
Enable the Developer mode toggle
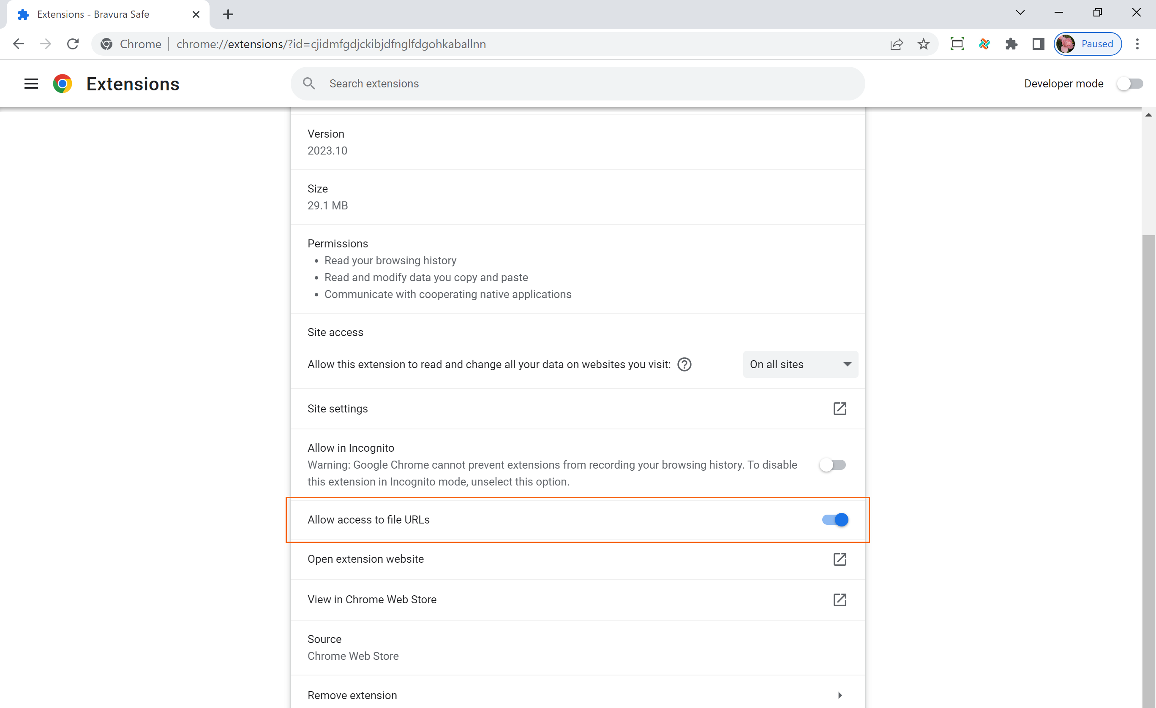pos(1130,84)
